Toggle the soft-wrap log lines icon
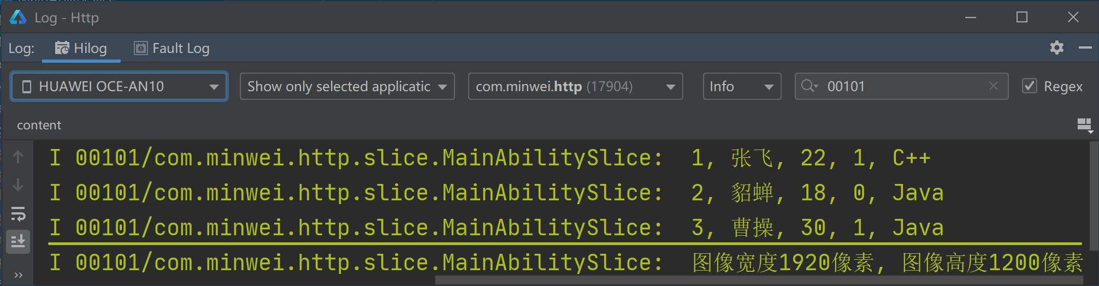Viewport: 1099px width, 286px height. tap(18, 214)
